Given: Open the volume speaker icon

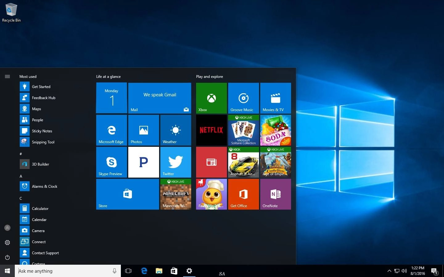Looking at the screenshot, I should pos(404,271).
